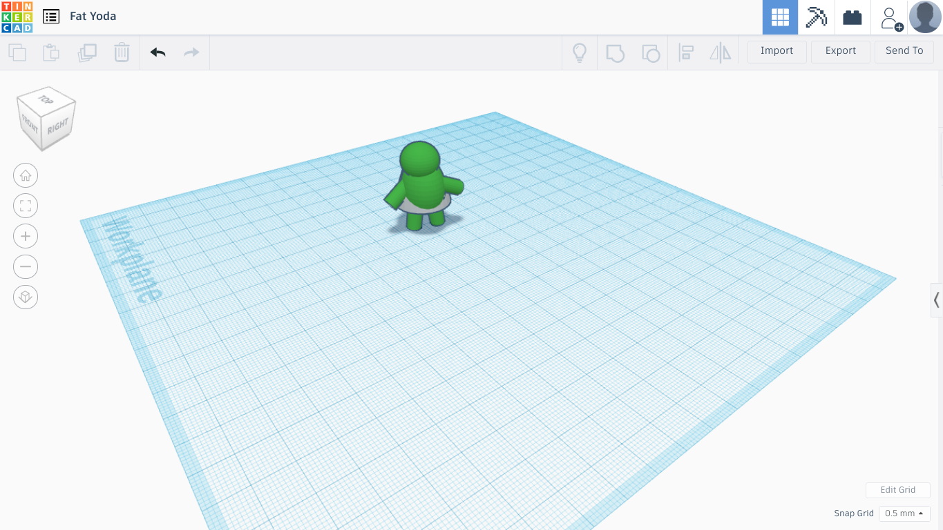Viewport: 943px width, 530px height.
Task: Open Bricks mode icon
Action: 852,17
